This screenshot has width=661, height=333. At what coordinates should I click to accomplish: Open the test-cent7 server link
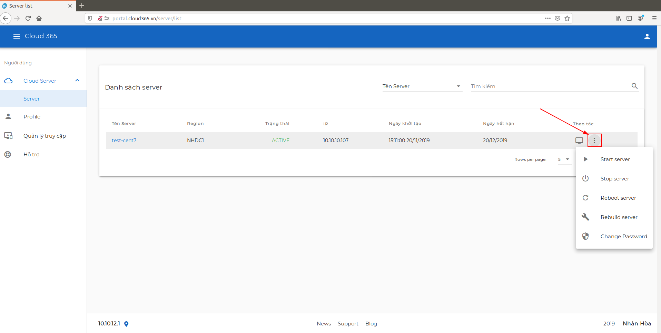pyautogui.click(x=124, y=141)
